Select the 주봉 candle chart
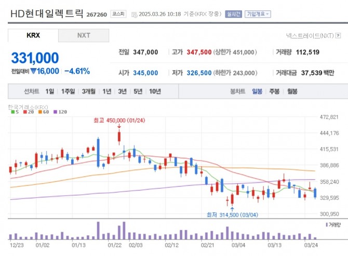348x256 pixels. tap(274, 91)
